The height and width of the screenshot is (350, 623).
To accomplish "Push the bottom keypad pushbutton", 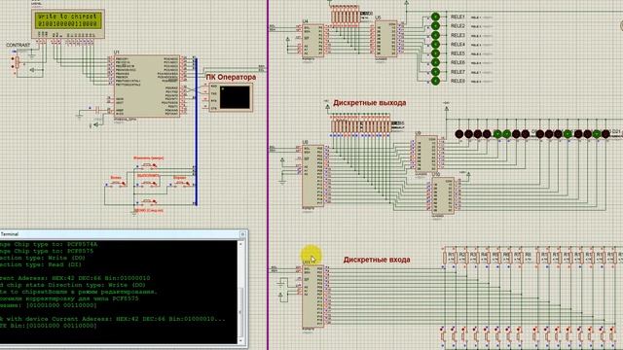I will coord(149,201).
